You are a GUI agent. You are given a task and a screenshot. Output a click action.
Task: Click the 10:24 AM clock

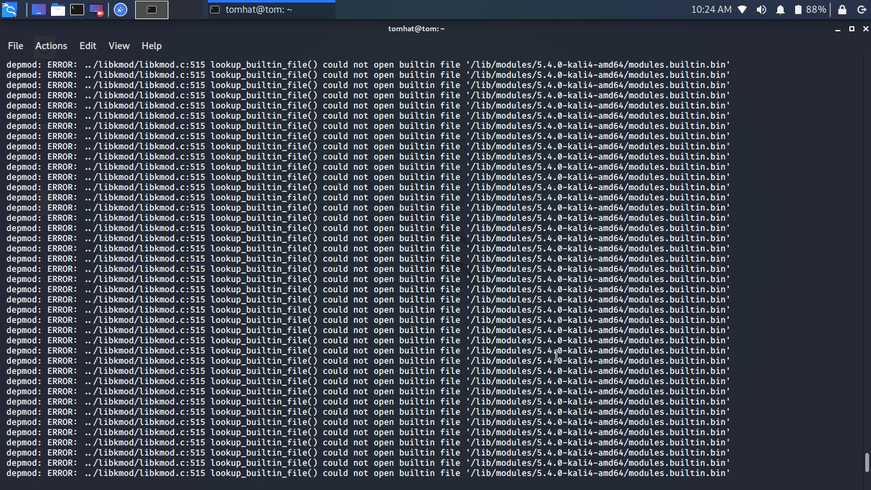click(x=711, y=10)
